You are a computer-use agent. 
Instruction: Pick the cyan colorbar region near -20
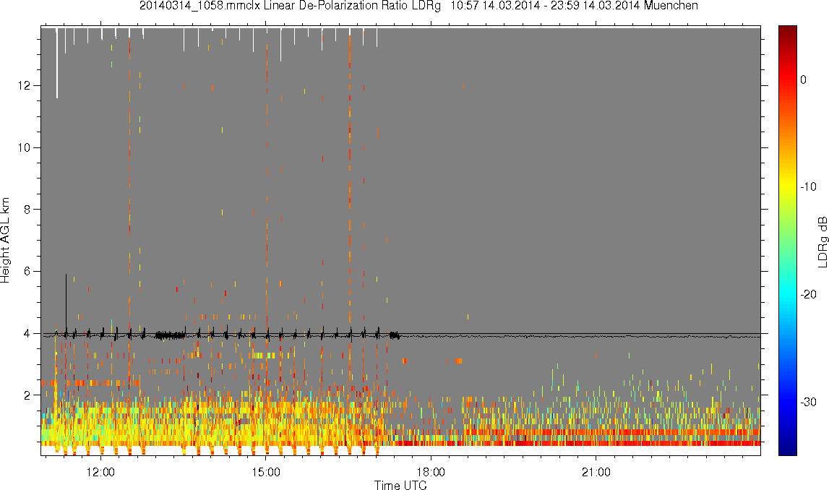click(x=787, y=294)
